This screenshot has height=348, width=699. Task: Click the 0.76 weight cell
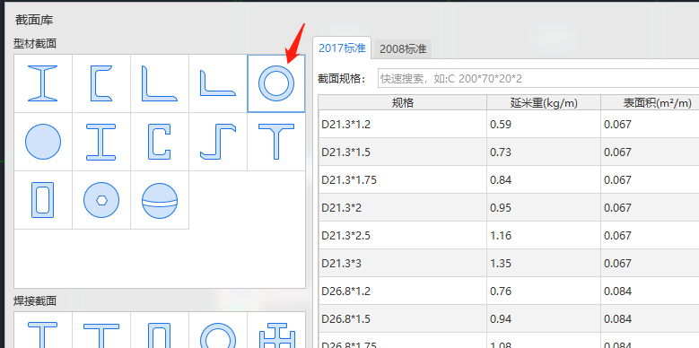544,291
